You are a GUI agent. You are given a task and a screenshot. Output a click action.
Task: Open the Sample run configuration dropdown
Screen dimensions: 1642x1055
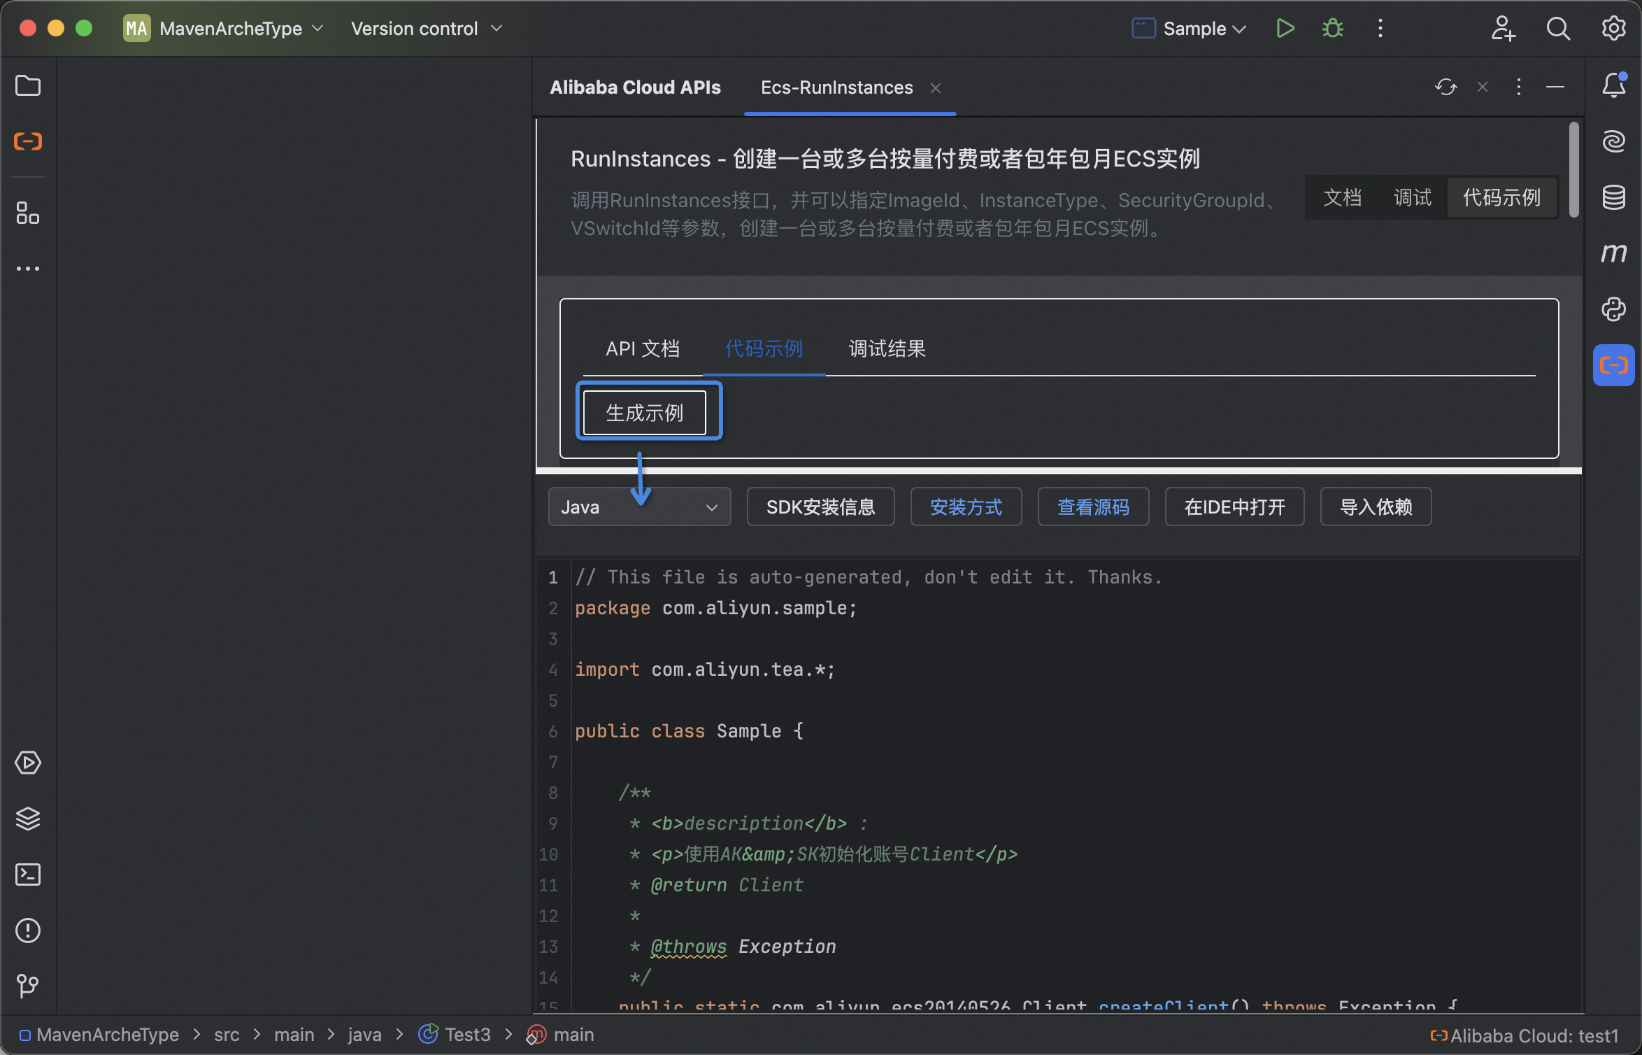point(1189,29)
